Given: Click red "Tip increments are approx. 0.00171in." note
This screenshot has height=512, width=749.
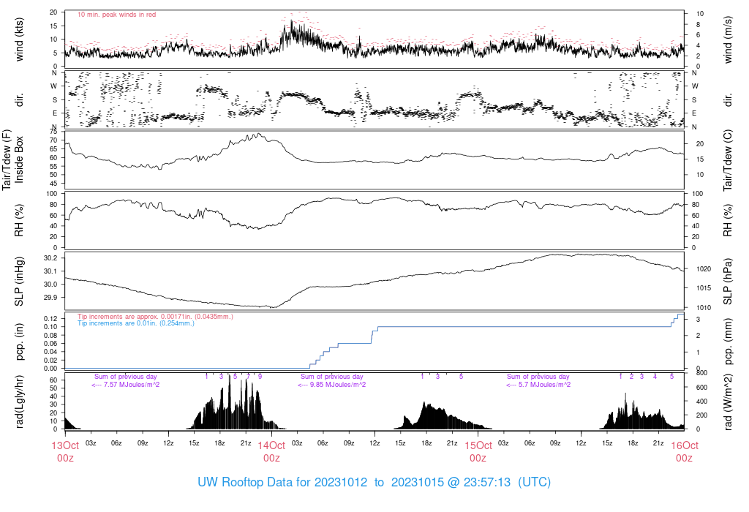Looking at the screenshot, I should click(x=155, y=317).
